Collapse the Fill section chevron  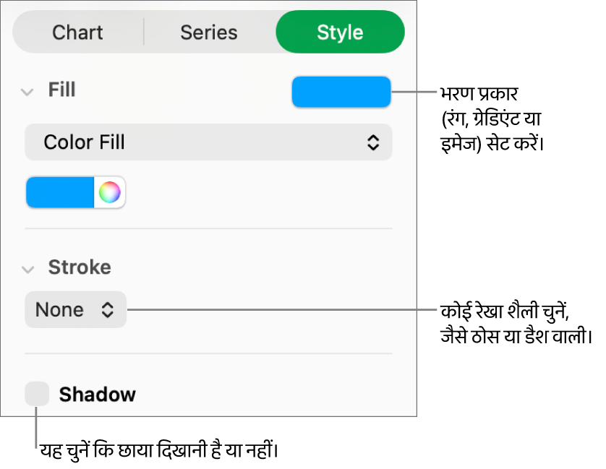(x=27, y=92)
